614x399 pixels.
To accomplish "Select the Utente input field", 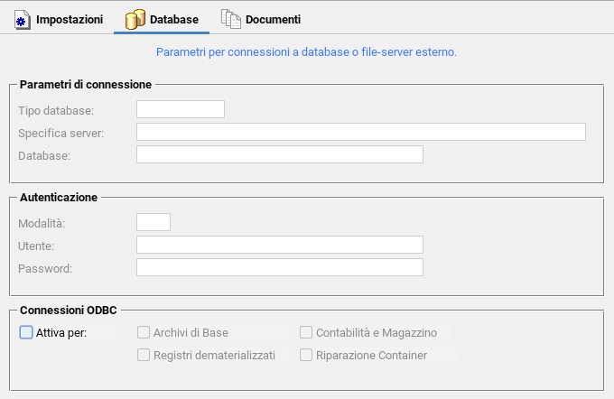I will click(280, 245).
